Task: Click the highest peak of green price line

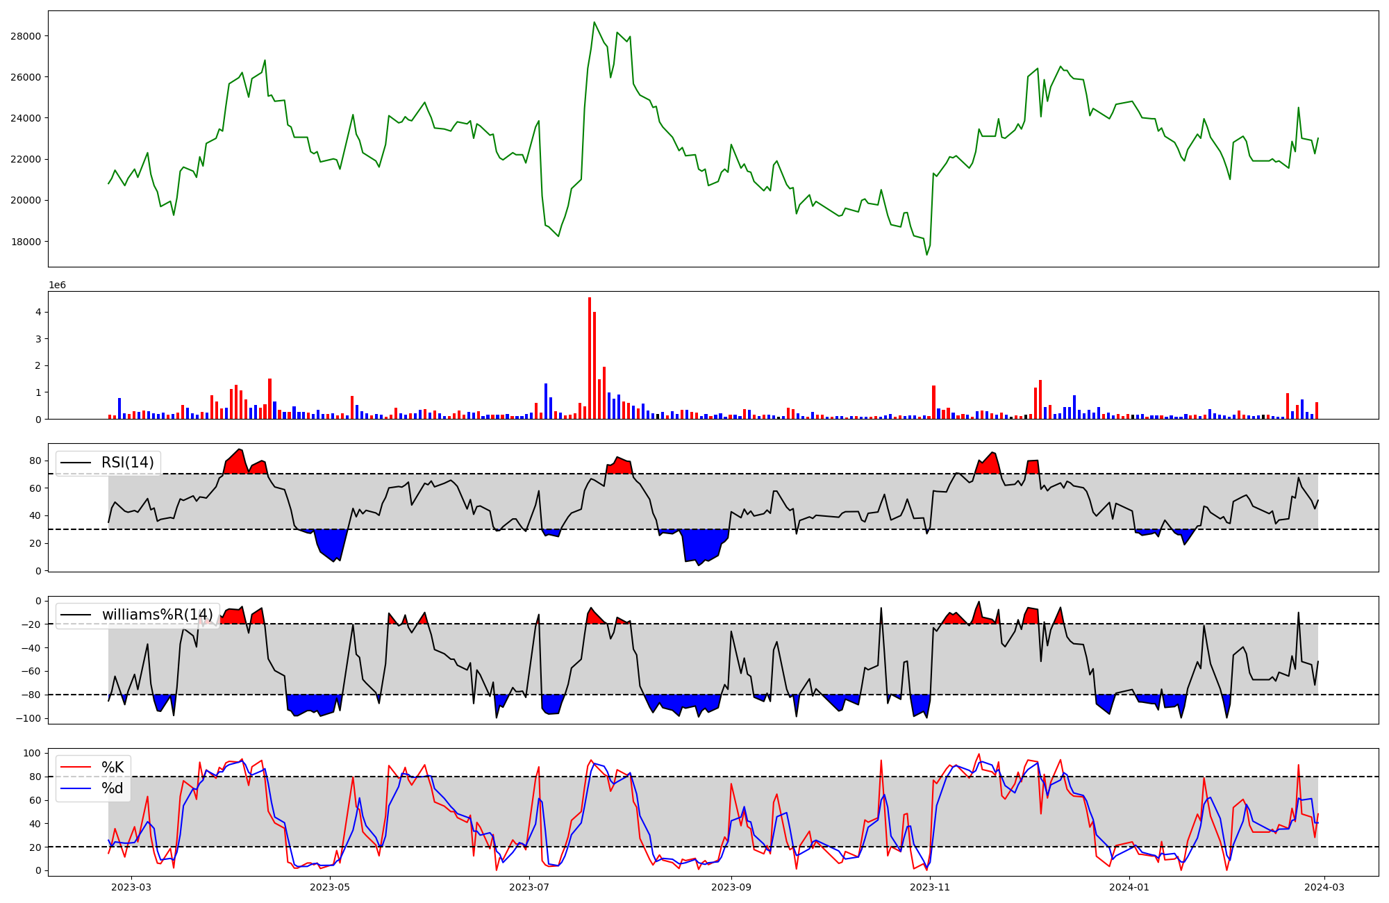Action: point(594,22)
